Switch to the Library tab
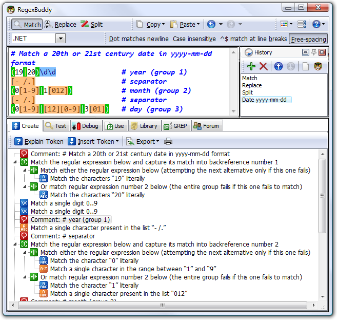This screenshot has height=320, width=337. 145,126
